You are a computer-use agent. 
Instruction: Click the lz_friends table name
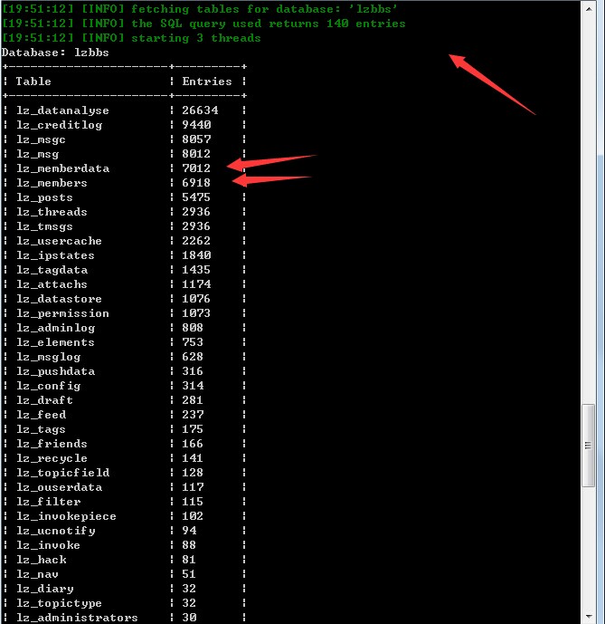[52, 444]
